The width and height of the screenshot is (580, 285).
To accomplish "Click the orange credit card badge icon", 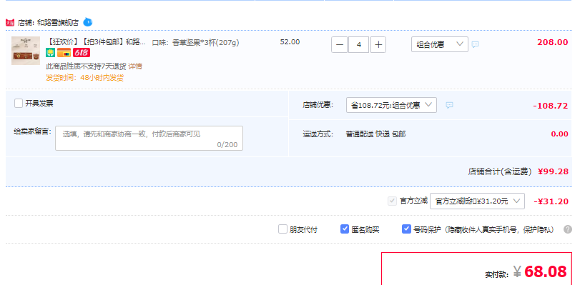I will [64, 53].
